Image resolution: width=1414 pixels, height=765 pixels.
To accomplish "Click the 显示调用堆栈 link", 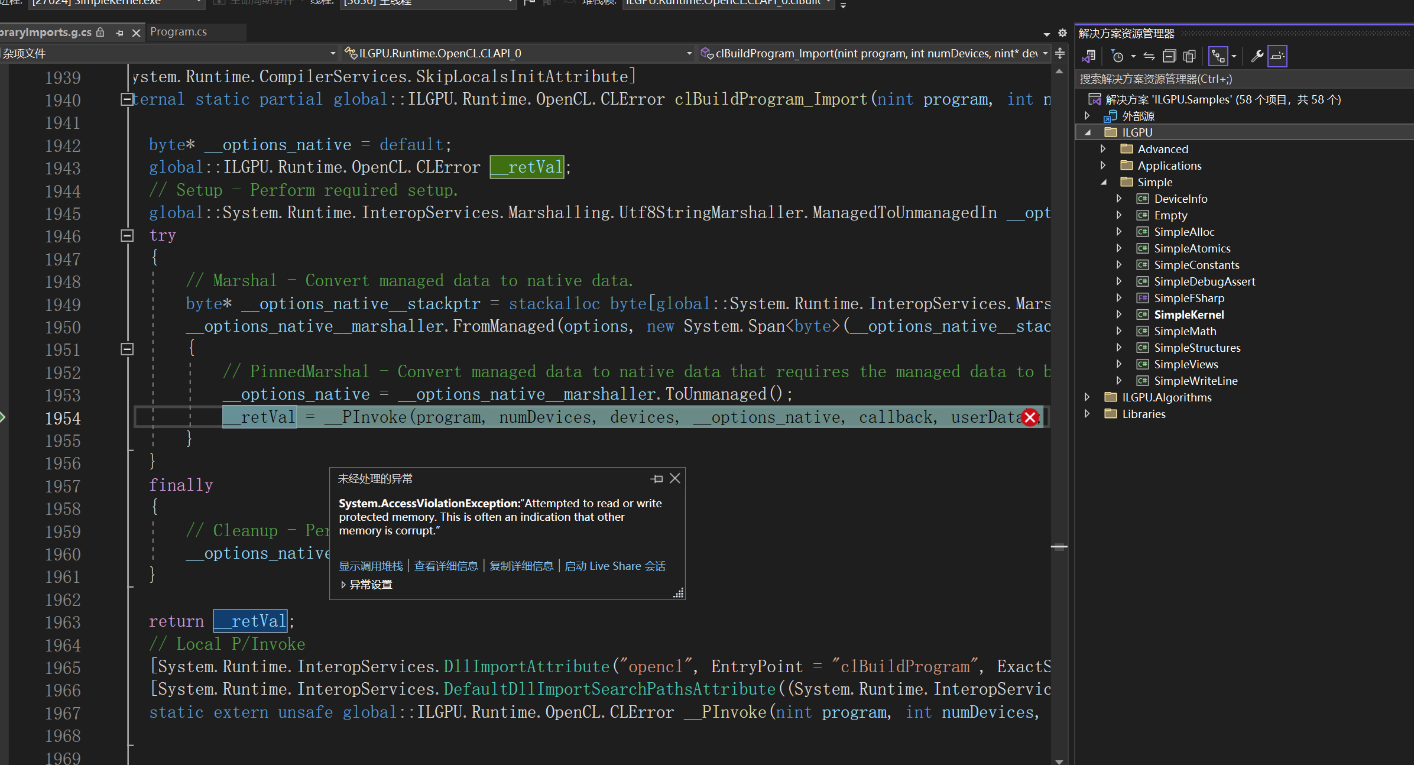I will tap(371, 566).
